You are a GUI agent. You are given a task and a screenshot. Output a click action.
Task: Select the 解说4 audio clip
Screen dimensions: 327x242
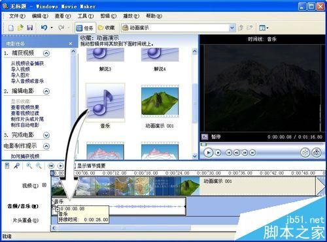160,60
